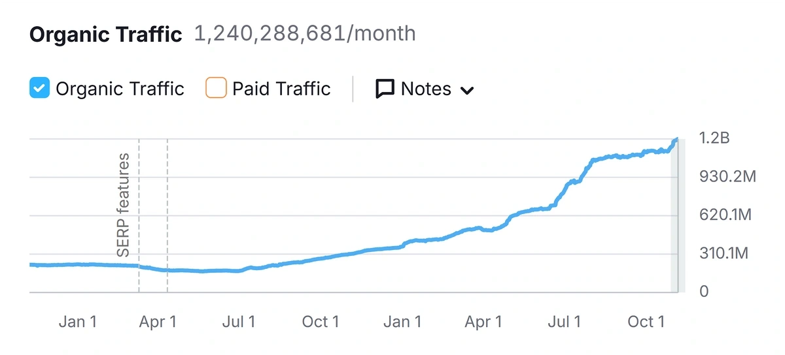
Task: Enable the Paid Traffic checkbox
Action: pyautogui.click(x=216, y=88)
